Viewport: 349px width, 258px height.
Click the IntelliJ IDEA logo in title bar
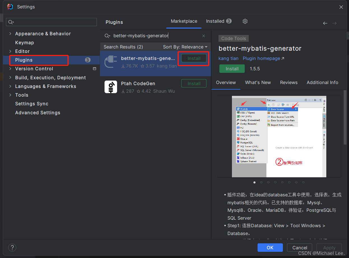click(10, 7)
